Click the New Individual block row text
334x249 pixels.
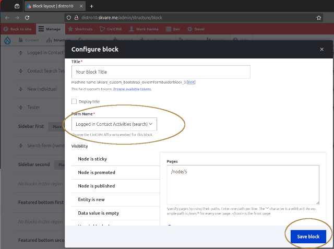coord(42,89)
